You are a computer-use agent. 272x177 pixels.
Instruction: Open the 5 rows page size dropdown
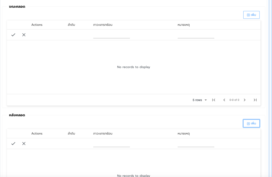pyautogui.click(x=199, y=100)
